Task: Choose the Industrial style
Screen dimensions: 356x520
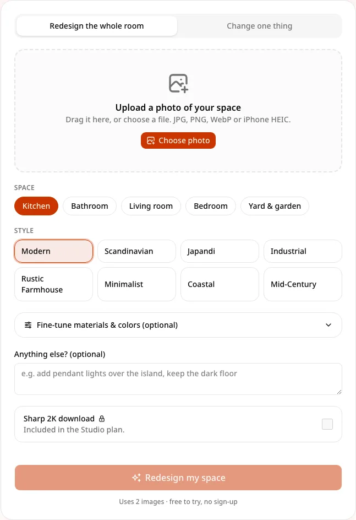Action: (x=303, y=251)
